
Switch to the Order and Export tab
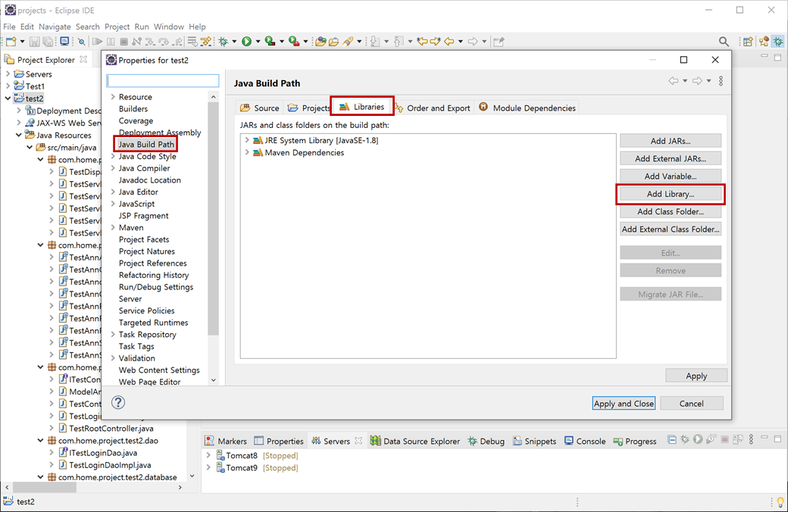click(x=433, y=108)
